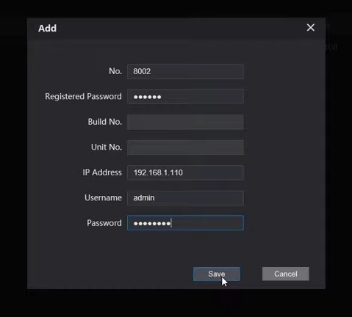The height and width of the screenshot is (317, 352).
Task: Focus the Username field containing admin
Action: 185,198
